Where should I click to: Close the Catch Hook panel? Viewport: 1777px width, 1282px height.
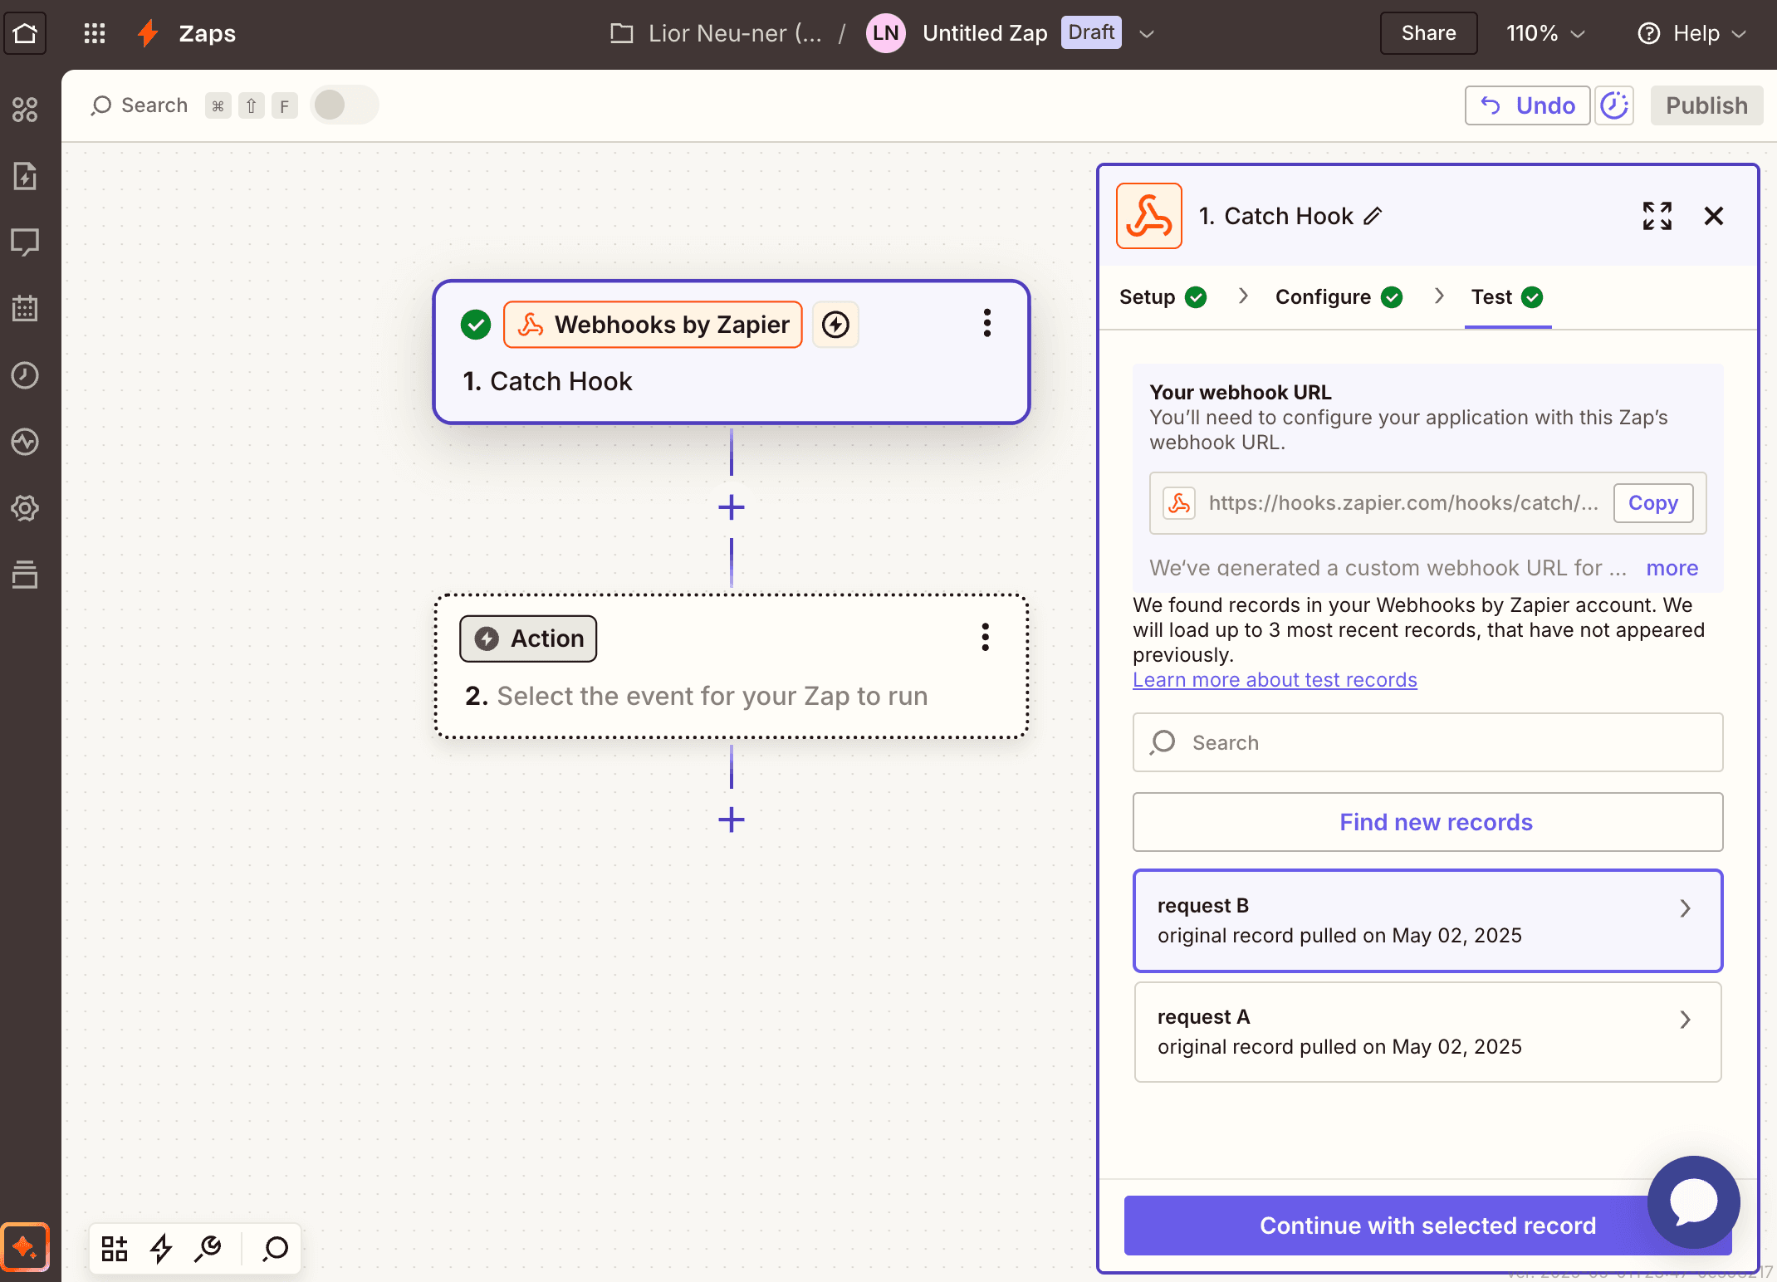tap(1714, 216)
